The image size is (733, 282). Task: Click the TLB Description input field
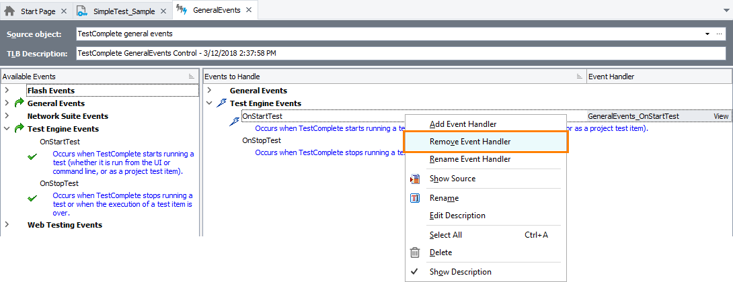[401, 53]
